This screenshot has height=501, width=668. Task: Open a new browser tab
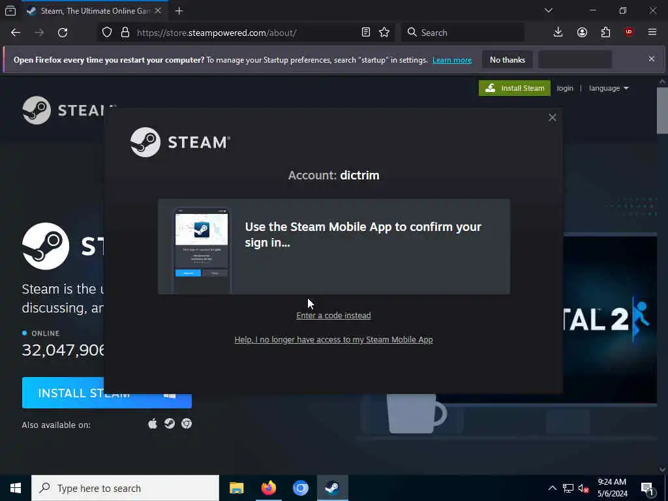coord(179,11)
